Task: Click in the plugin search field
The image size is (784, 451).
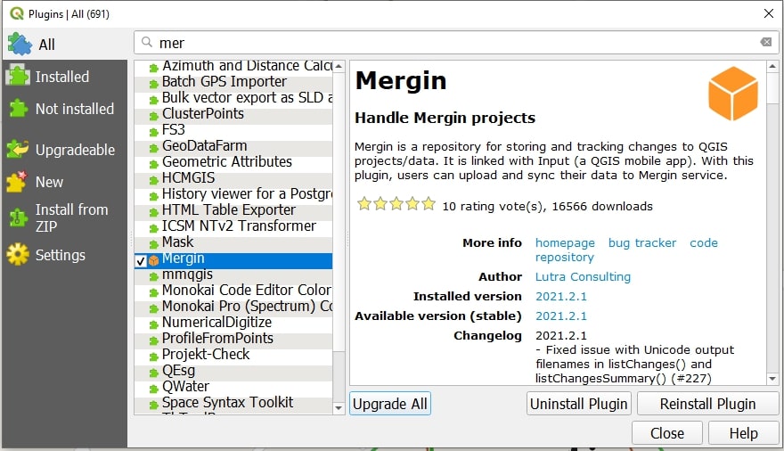Action: point(445,42)
